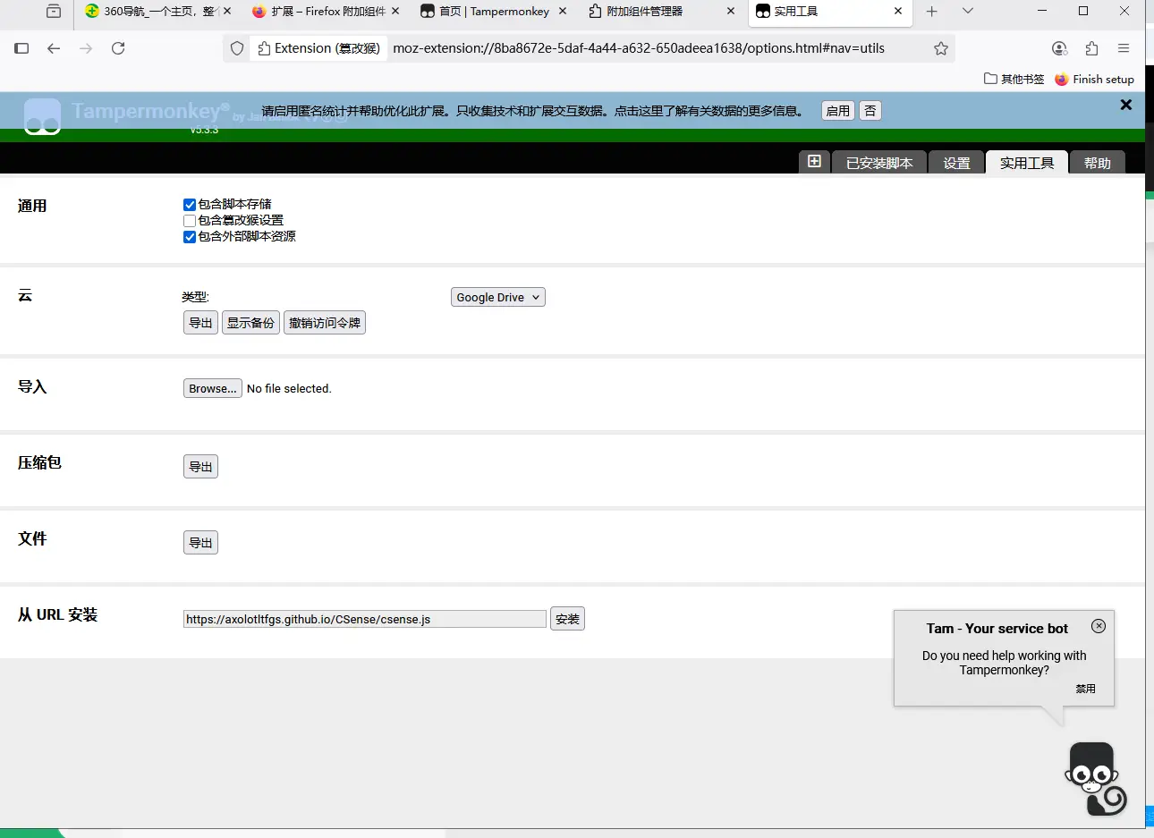Switch to 已安装脚本 tab

click(879, 162)
